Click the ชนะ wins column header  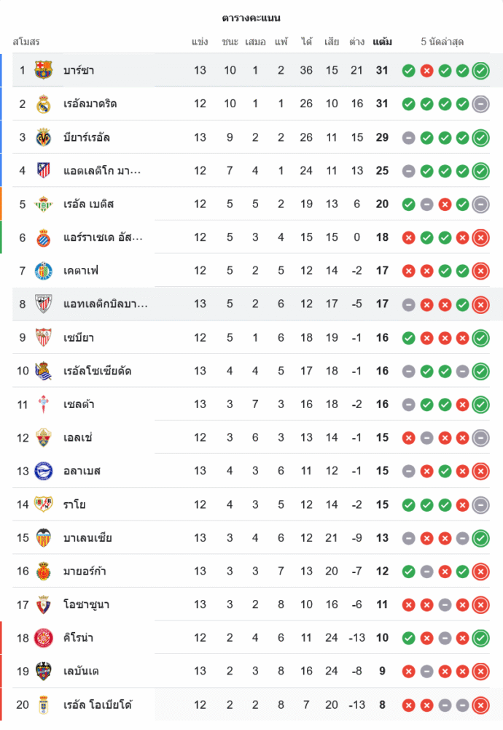coord(230,42)
